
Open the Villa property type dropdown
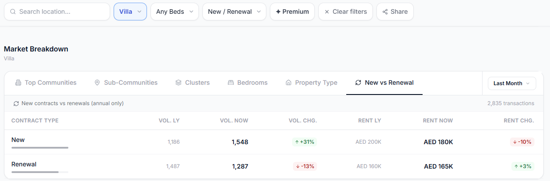[x=130, y=12]
